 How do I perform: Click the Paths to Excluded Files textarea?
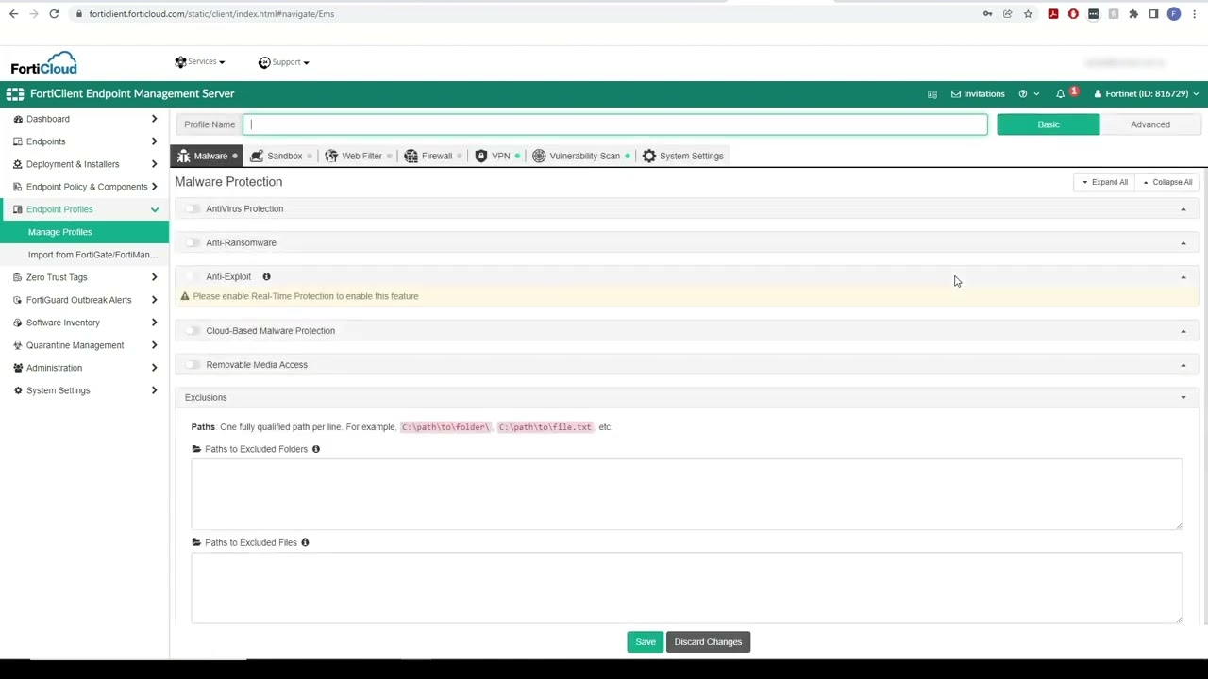point(686,588)
